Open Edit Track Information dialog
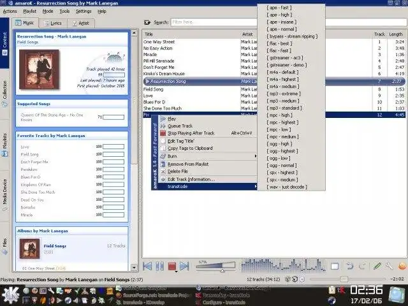 coord(207,179)
